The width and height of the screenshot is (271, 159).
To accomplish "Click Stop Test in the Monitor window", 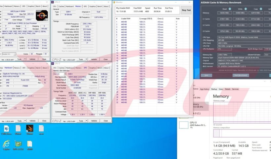I will [186, 10].
